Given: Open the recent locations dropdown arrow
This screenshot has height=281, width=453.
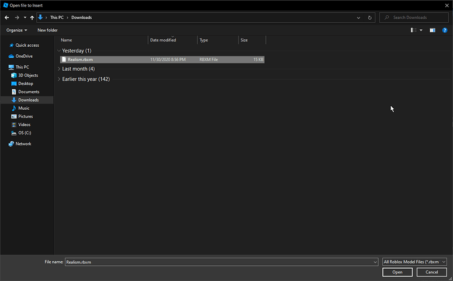Looking at the screenshot, I should [x=25, y=18].
